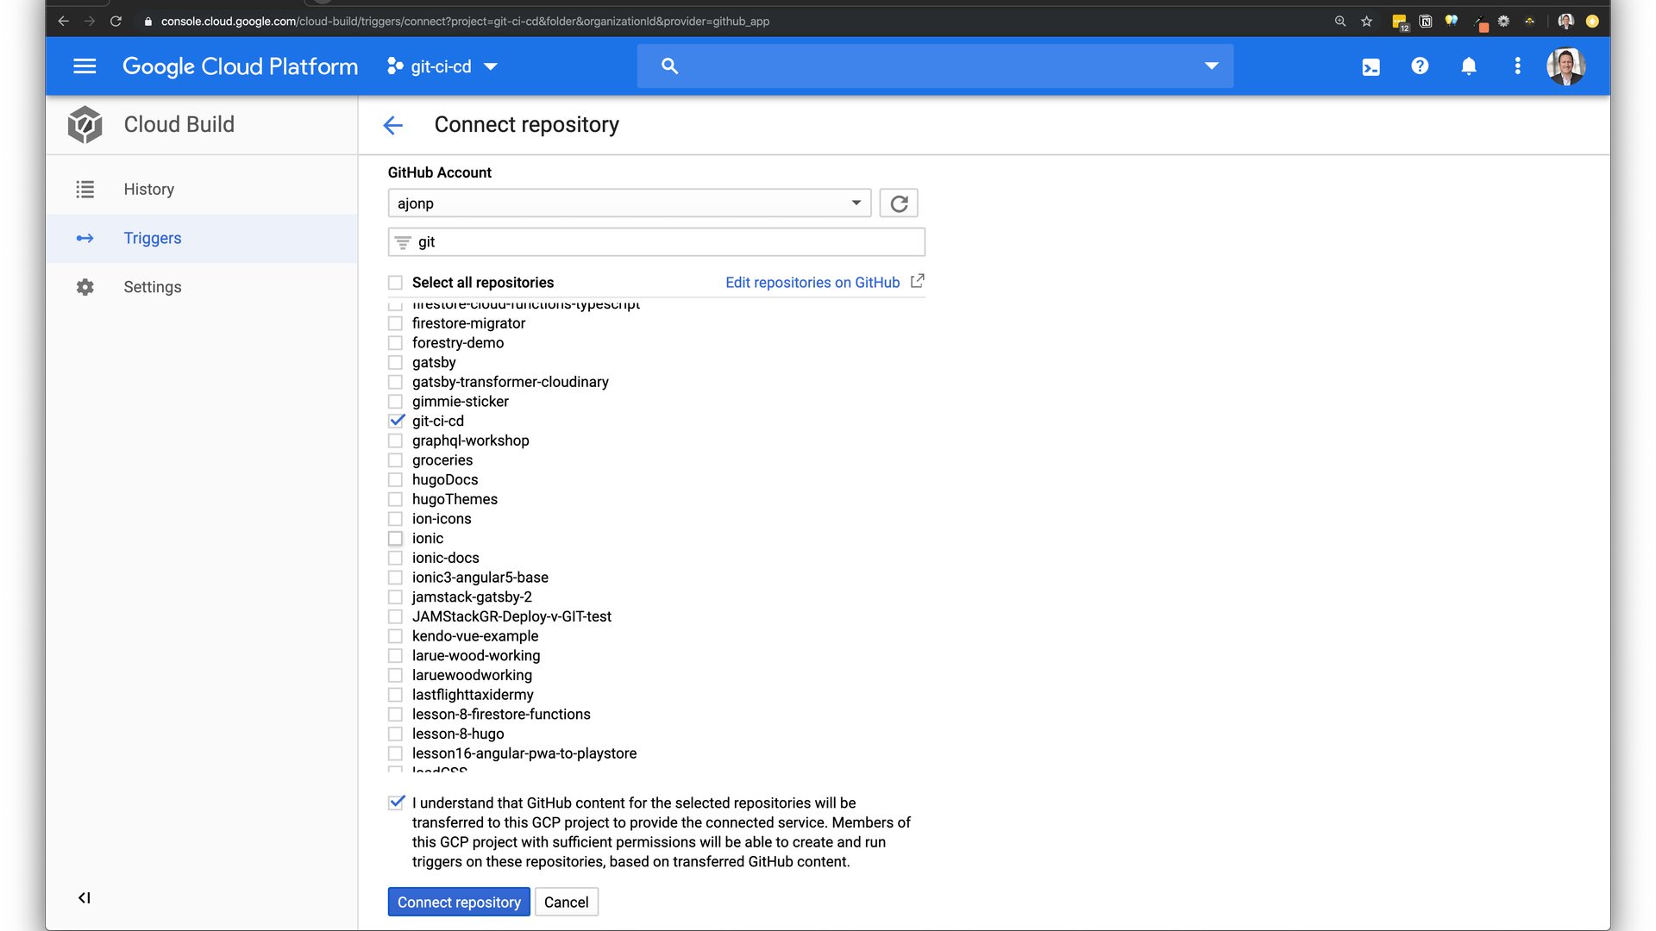
Task: Open the three-dot more options menu
Action: click(1518, 66)
